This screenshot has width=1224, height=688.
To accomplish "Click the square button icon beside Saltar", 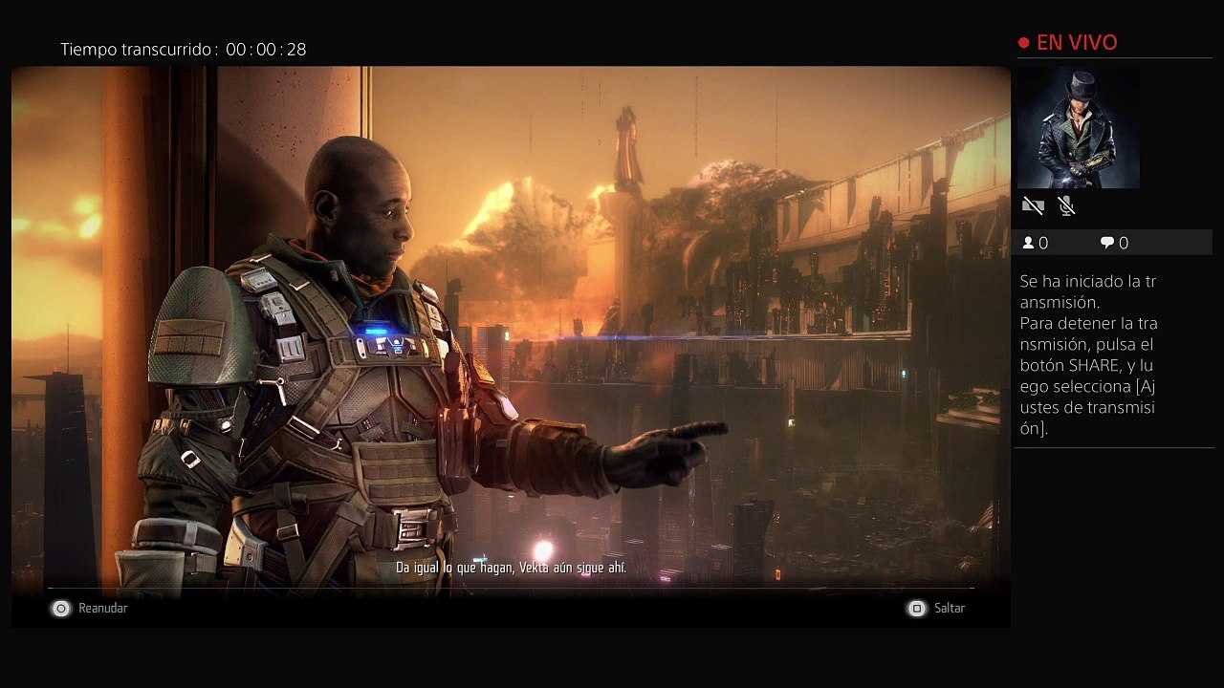I will coord(916,609).
